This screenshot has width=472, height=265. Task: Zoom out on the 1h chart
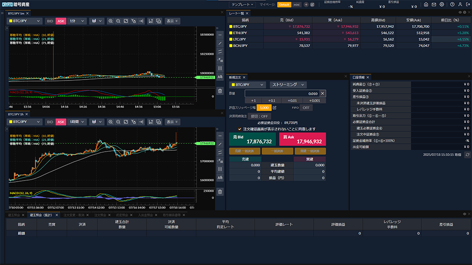coord(118,122)
